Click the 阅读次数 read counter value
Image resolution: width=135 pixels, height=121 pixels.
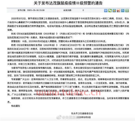pos(83,10)
